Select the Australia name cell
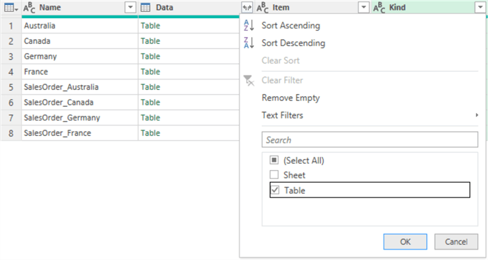Viewport: 488px width, 260px height. pyautogui.click(x=80, y=26)
